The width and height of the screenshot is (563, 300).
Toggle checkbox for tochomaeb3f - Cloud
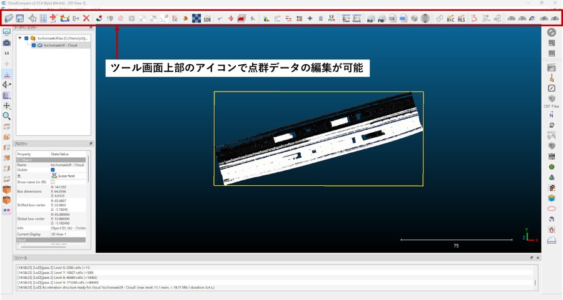coord(34,46)
